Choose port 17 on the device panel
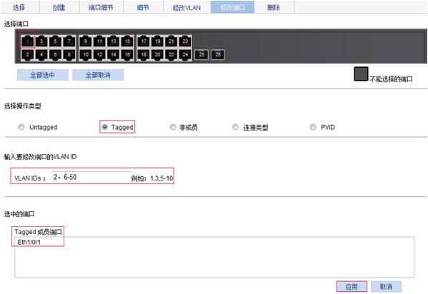 tap(144, 41)
